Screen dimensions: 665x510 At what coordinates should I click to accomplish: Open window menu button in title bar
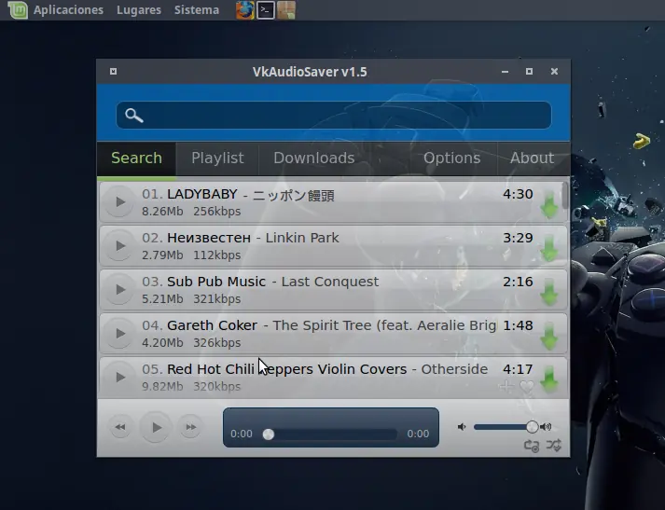point(113,71)
